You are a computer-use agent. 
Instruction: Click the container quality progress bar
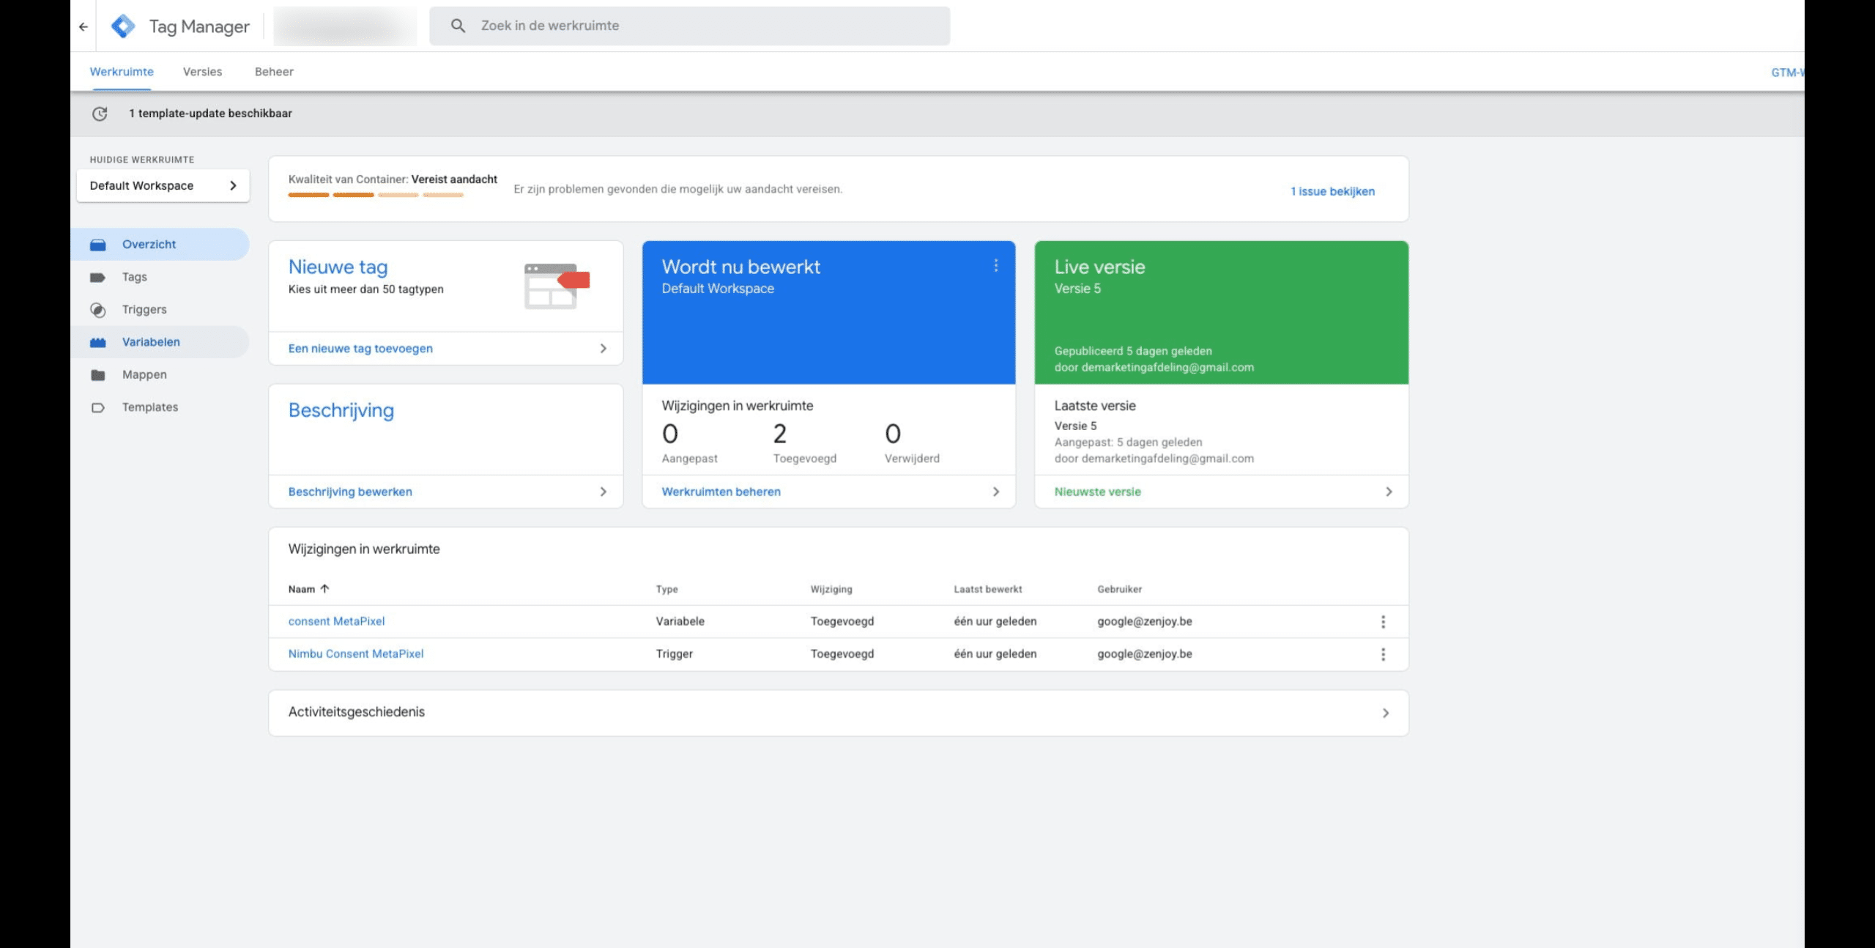(x=376, y=195)
